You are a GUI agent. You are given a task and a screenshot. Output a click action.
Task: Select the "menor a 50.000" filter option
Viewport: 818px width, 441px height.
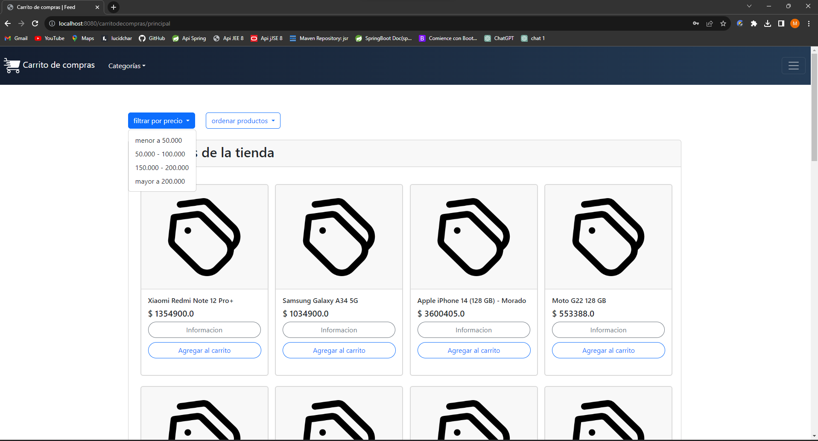pyautogui.click(x=158, y=140)
